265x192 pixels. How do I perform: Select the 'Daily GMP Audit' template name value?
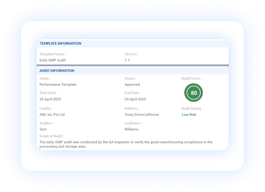click(53, 60)
